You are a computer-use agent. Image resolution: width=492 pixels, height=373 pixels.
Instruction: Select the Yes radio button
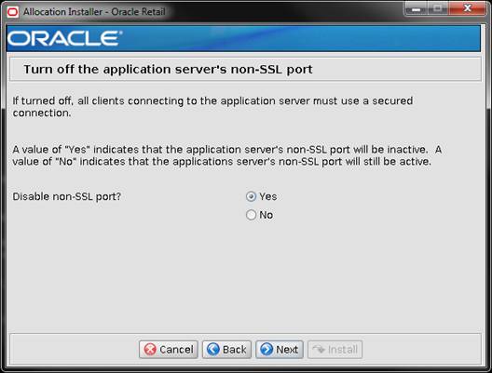(251, 196)
